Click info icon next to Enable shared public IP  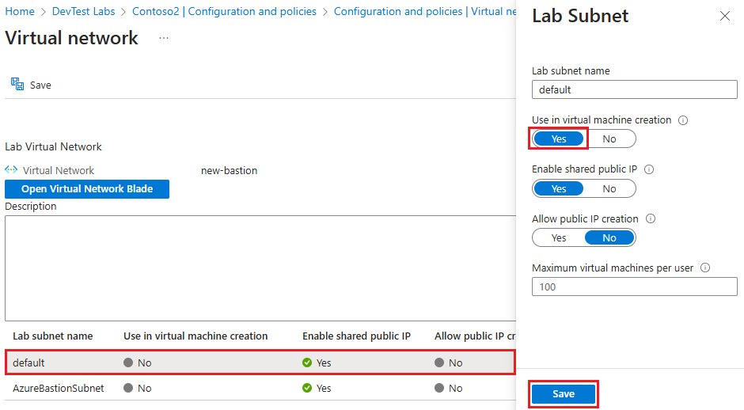click(x=649, y=169)
